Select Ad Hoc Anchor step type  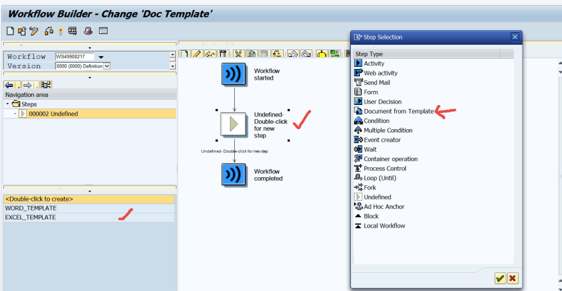(x=384, y=207)
